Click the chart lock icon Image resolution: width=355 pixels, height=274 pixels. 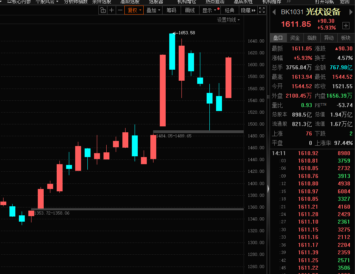(x=103, y=10)
